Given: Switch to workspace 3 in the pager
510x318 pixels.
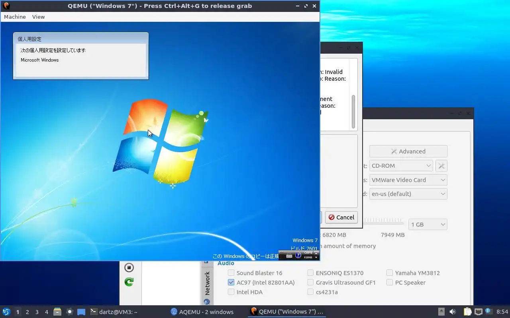Looking at the screenshot, I should click(37, 312).
